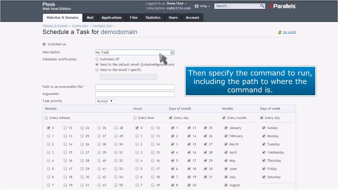This screenshot has height=190, width=338.
Task: Click the Description input field
Action: pos(135,53)
